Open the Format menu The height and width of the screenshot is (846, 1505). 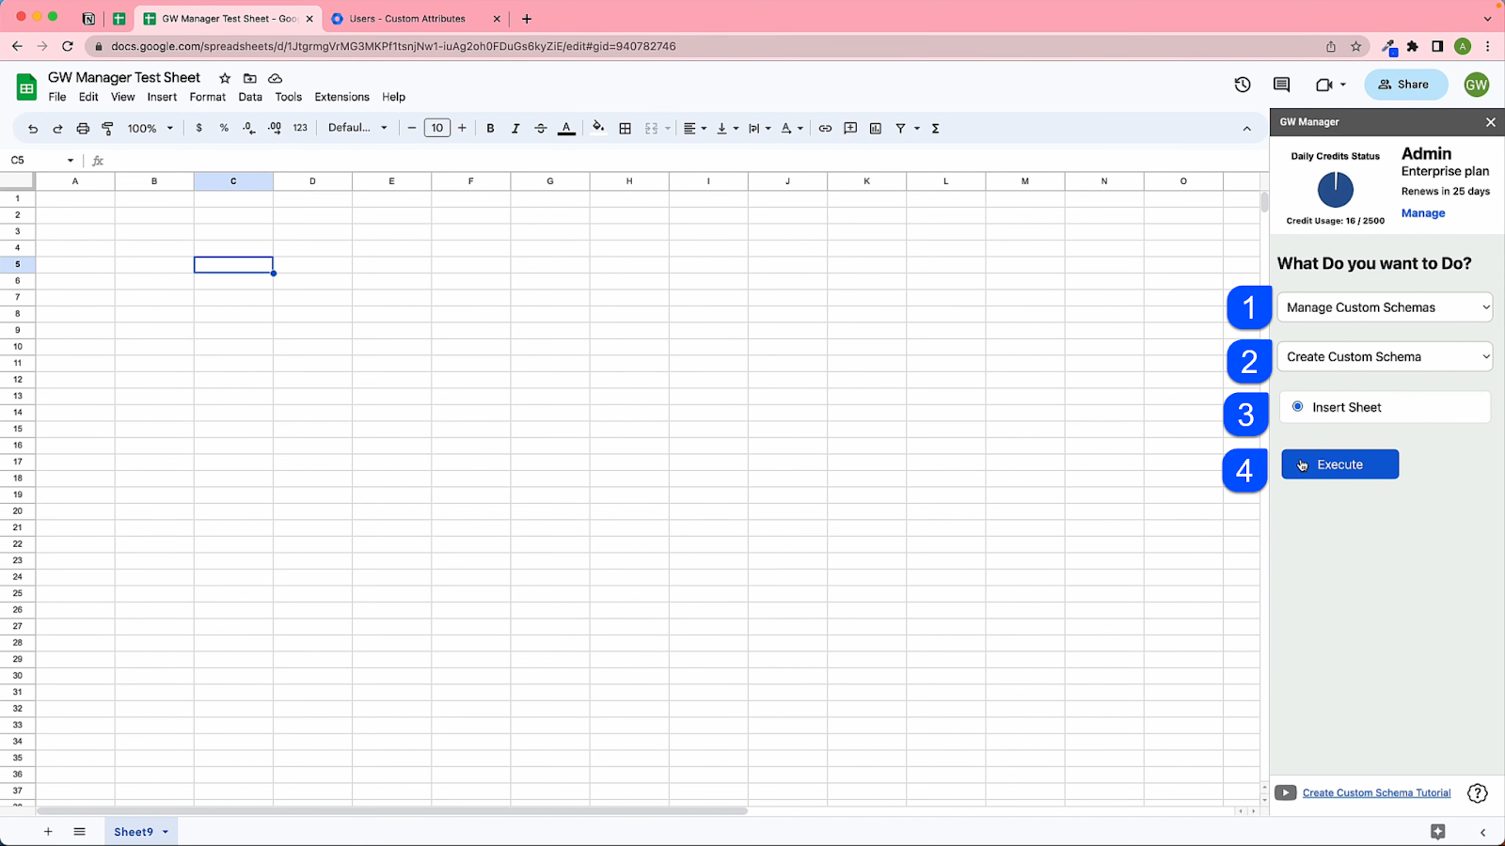208,97
